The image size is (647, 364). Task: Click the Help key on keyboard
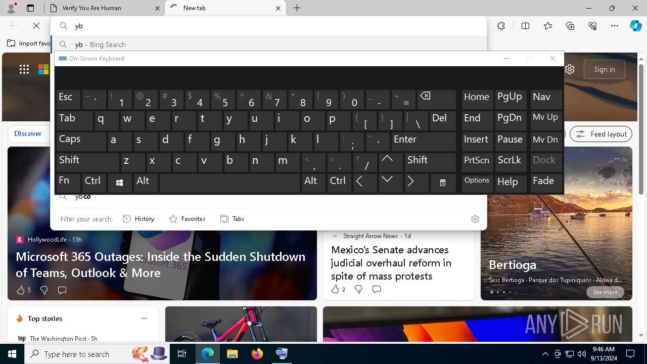[511, 183]
